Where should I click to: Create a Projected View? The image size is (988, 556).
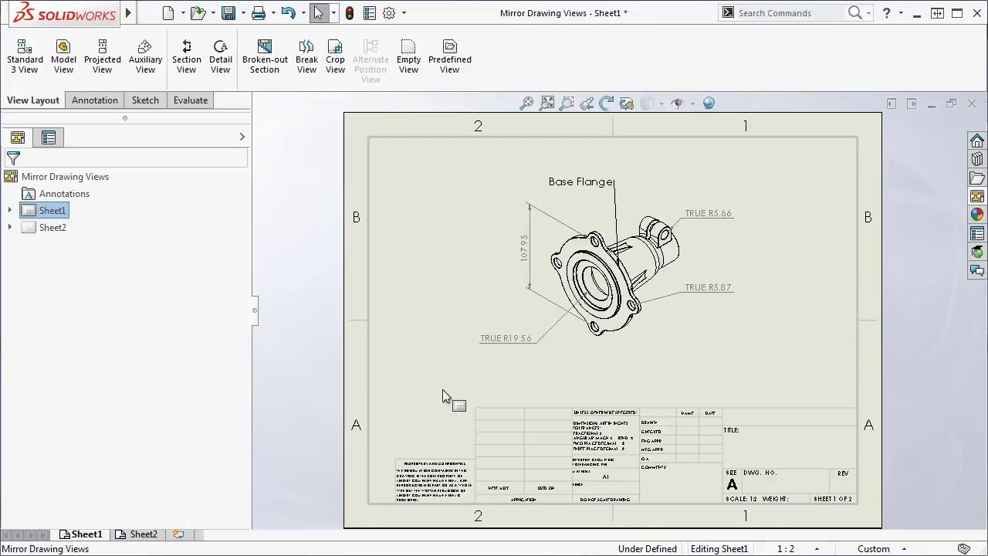click(x=102, y=56)
